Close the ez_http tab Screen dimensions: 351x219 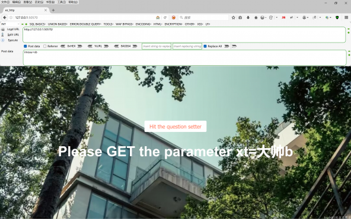pos(46,10)
